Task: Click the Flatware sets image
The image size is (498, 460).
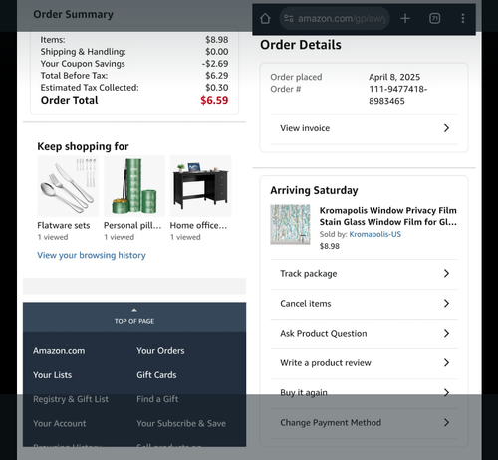Action: (68, 186)
